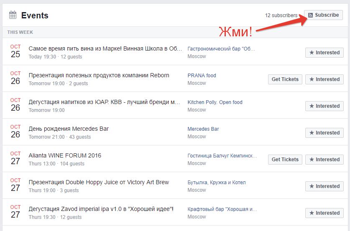
Task: Click Moscow under PRANA food
Action: [197, 83]
